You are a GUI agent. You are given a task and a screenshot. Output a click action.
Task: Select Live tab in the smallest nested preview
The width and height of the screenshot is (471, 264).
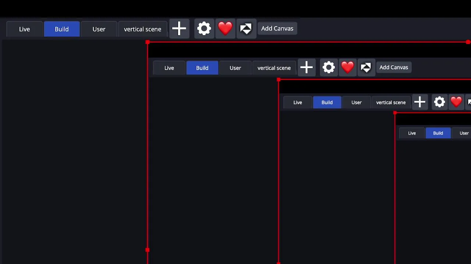[x=412, y=133]
